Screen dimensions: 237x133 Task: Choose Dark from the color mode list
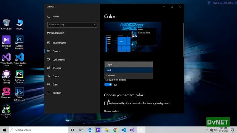(129, 70)
